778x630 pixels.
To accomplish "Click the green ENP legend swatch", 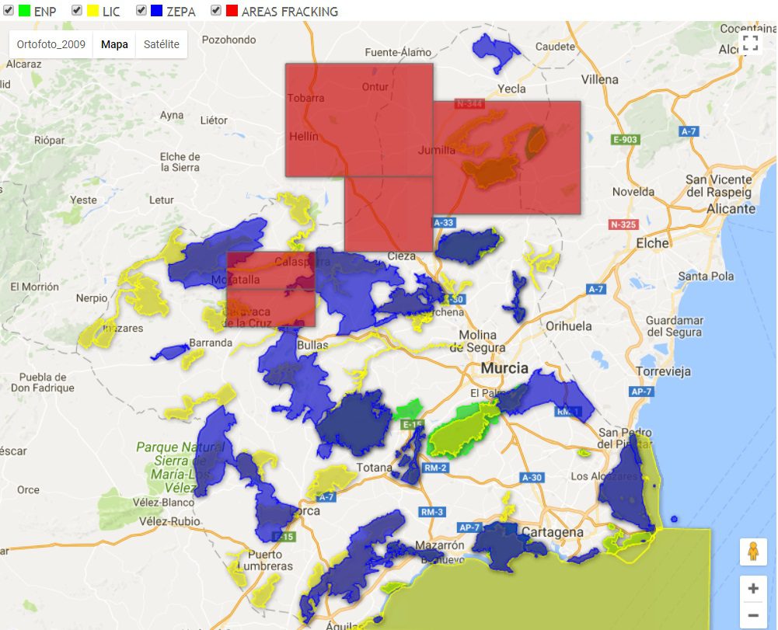I will (24, 12).
